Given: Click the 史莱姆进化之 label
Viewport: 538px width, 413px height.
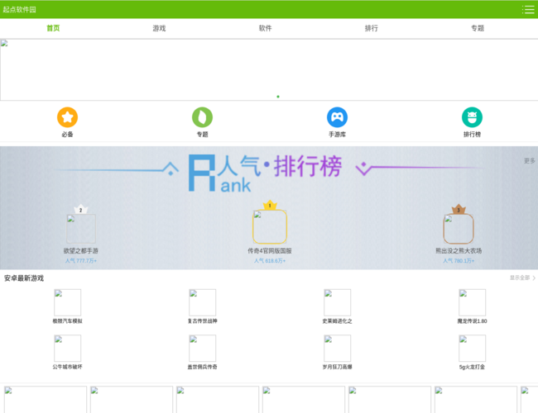Looking at the screenshot, I should click(x=337, y=320).
